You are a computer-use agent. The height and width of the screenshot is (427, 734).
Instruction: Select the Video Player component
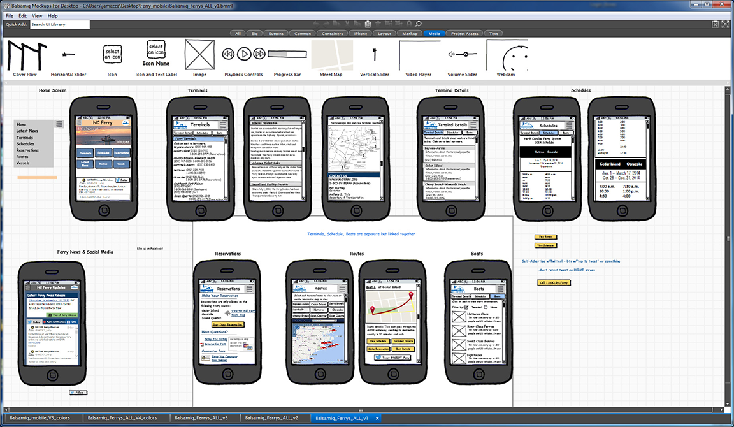[x=418, y=57]
